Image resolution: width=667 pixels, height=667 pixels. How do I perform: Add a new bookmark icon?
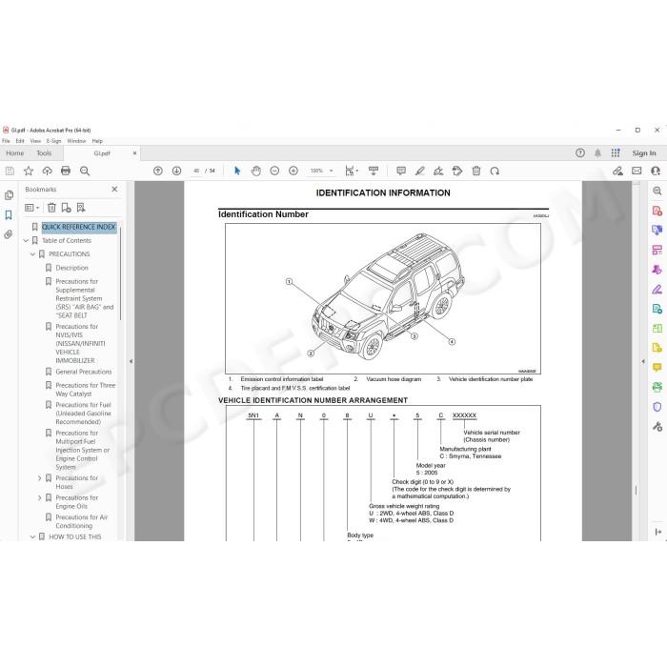pyautogui.click(x=66, y=208)
